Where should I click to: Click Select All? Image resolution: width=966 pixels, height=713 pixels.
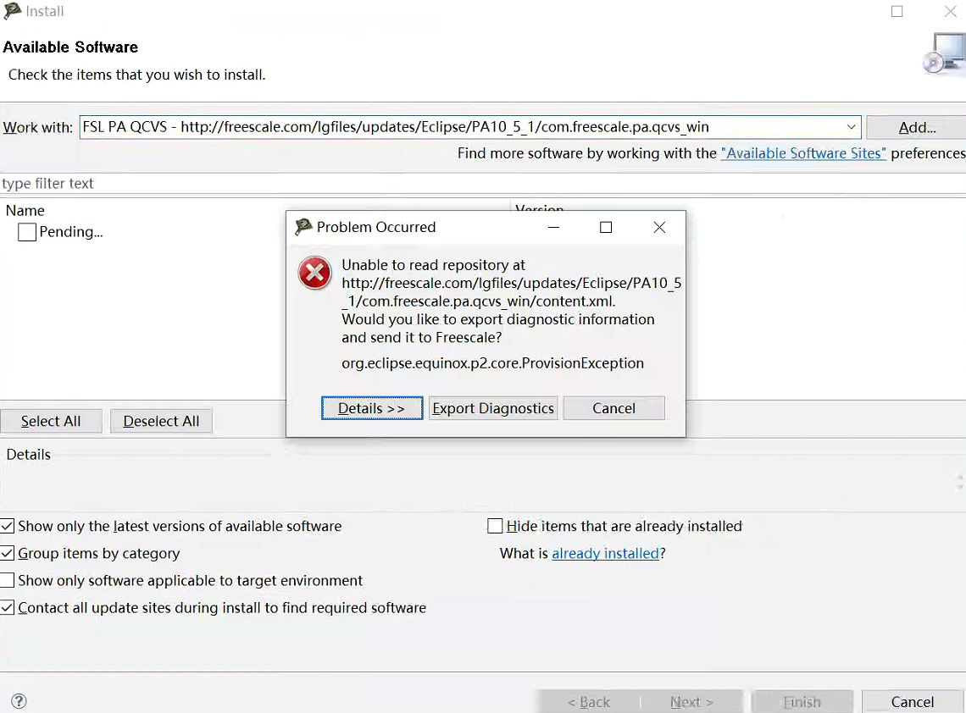pyautogui.click(x=51, y=421)
